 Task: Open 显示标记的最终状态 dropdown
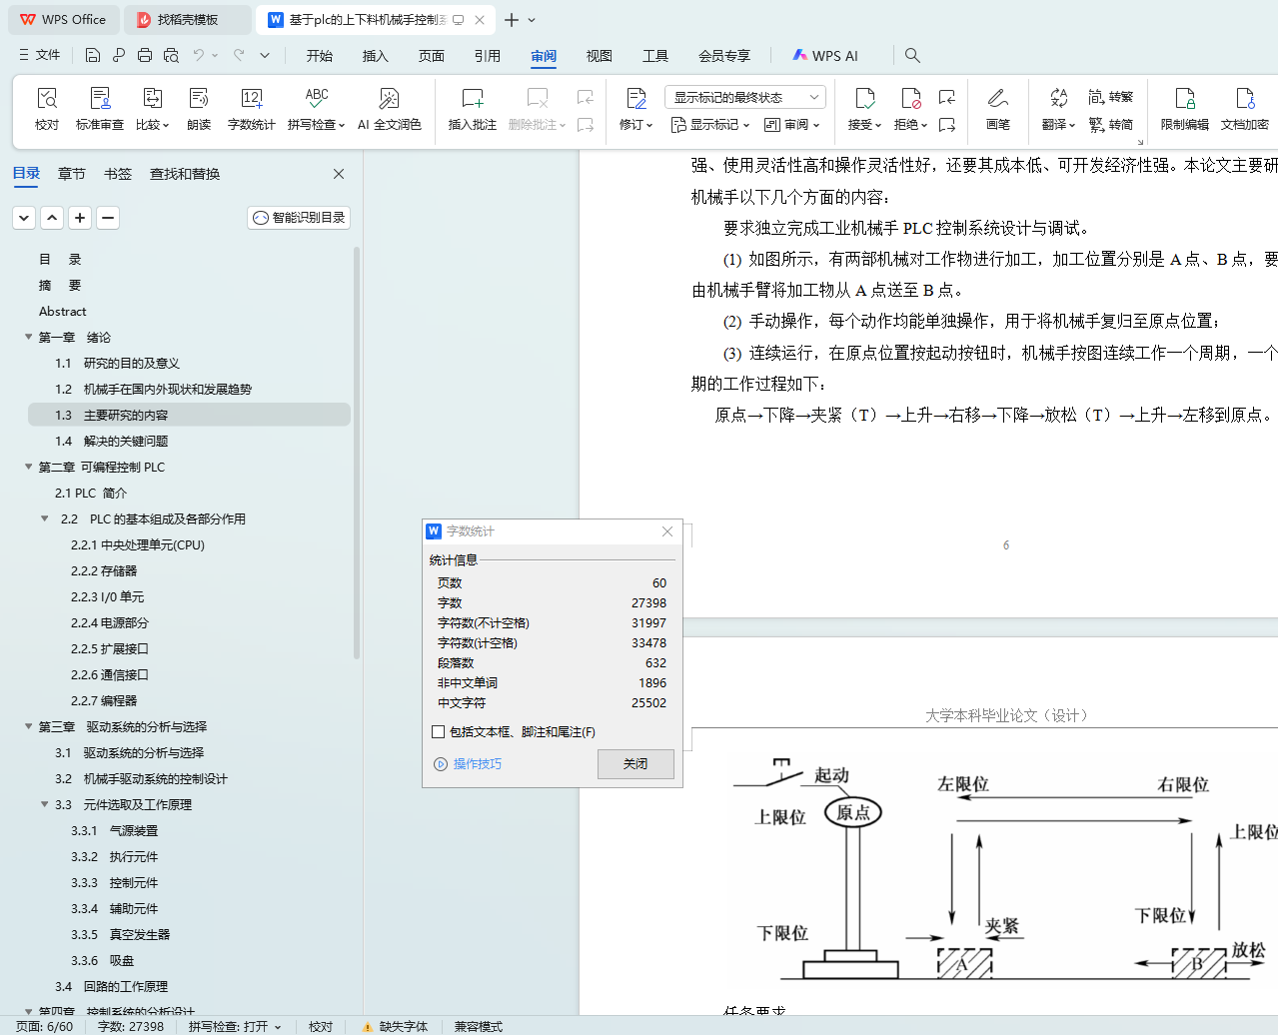pyautogui.click(x=744, y=97)
